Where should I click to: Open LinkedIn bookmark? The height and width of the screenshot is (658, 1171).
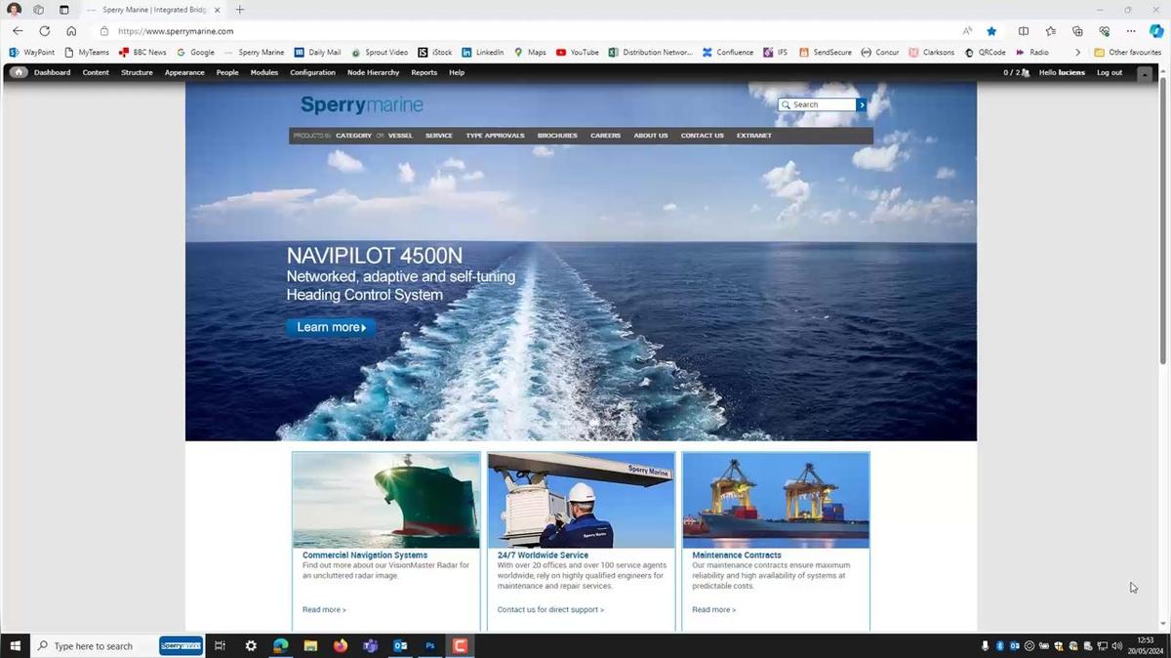482,53
